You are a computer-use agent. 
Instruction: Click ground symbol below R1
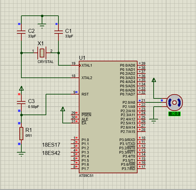21,154
